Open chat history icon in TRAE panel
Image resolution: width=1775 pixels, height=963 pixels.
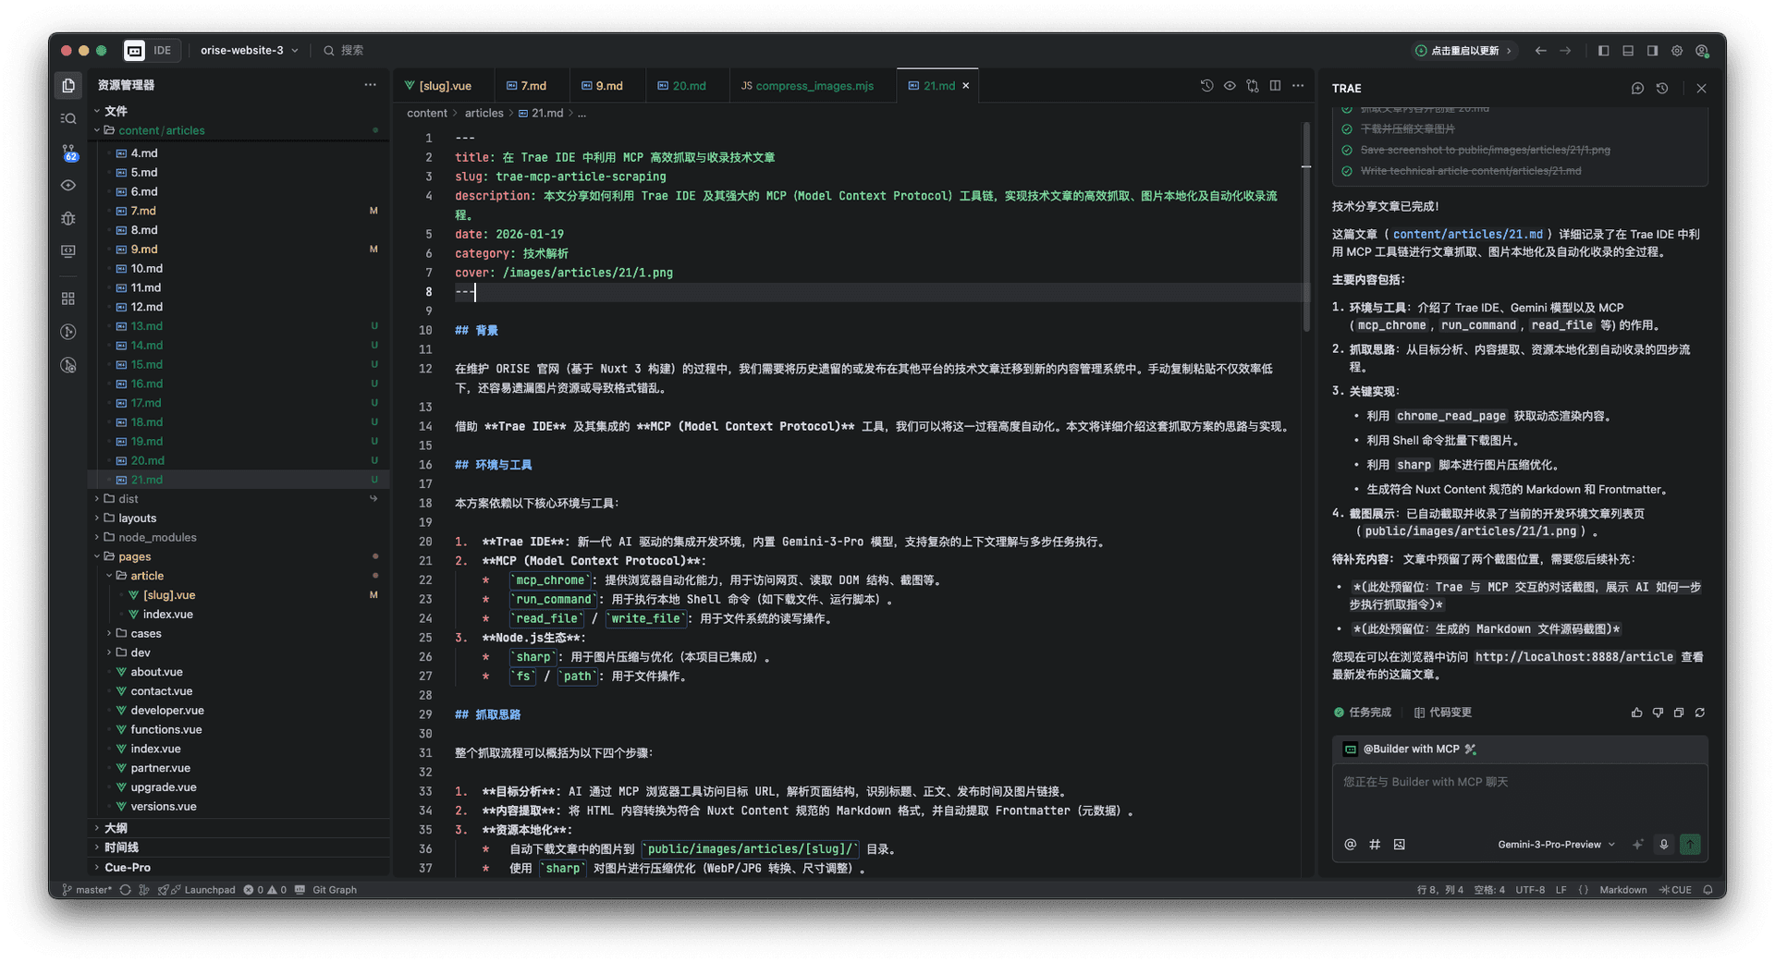(1662, 89)
